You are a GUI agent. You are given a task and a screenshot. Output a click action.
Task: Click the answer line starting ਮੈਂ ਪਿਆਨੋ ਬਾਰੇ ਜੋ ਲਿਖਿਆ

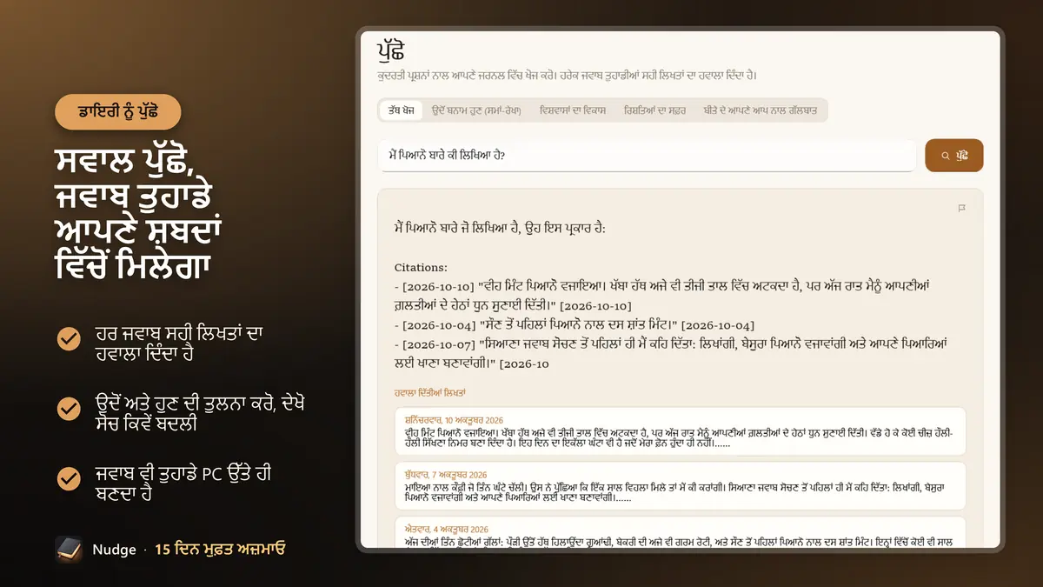500,228
